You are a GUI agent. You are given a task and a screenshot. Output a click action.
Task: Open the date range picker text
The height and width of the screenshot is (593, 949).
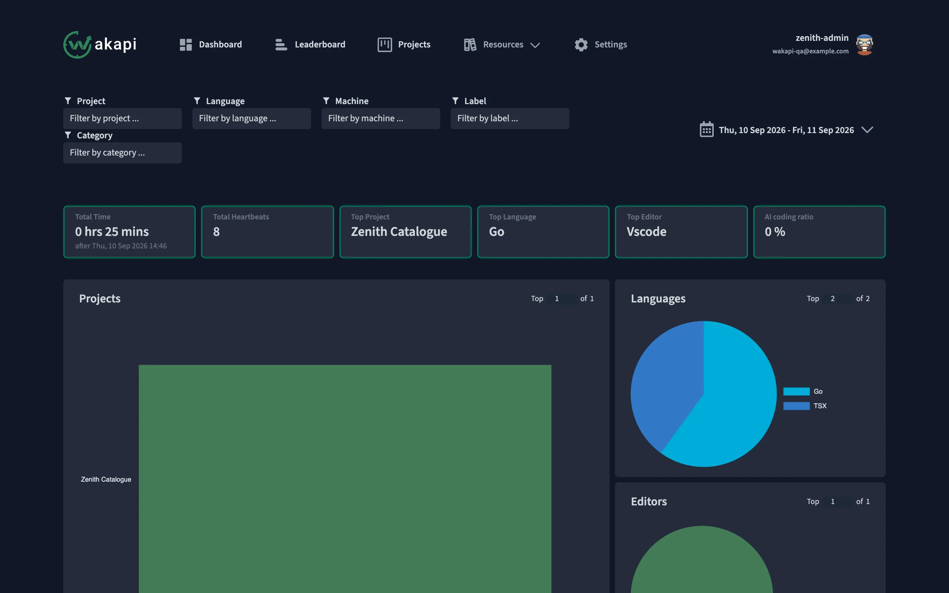[786, 130]
